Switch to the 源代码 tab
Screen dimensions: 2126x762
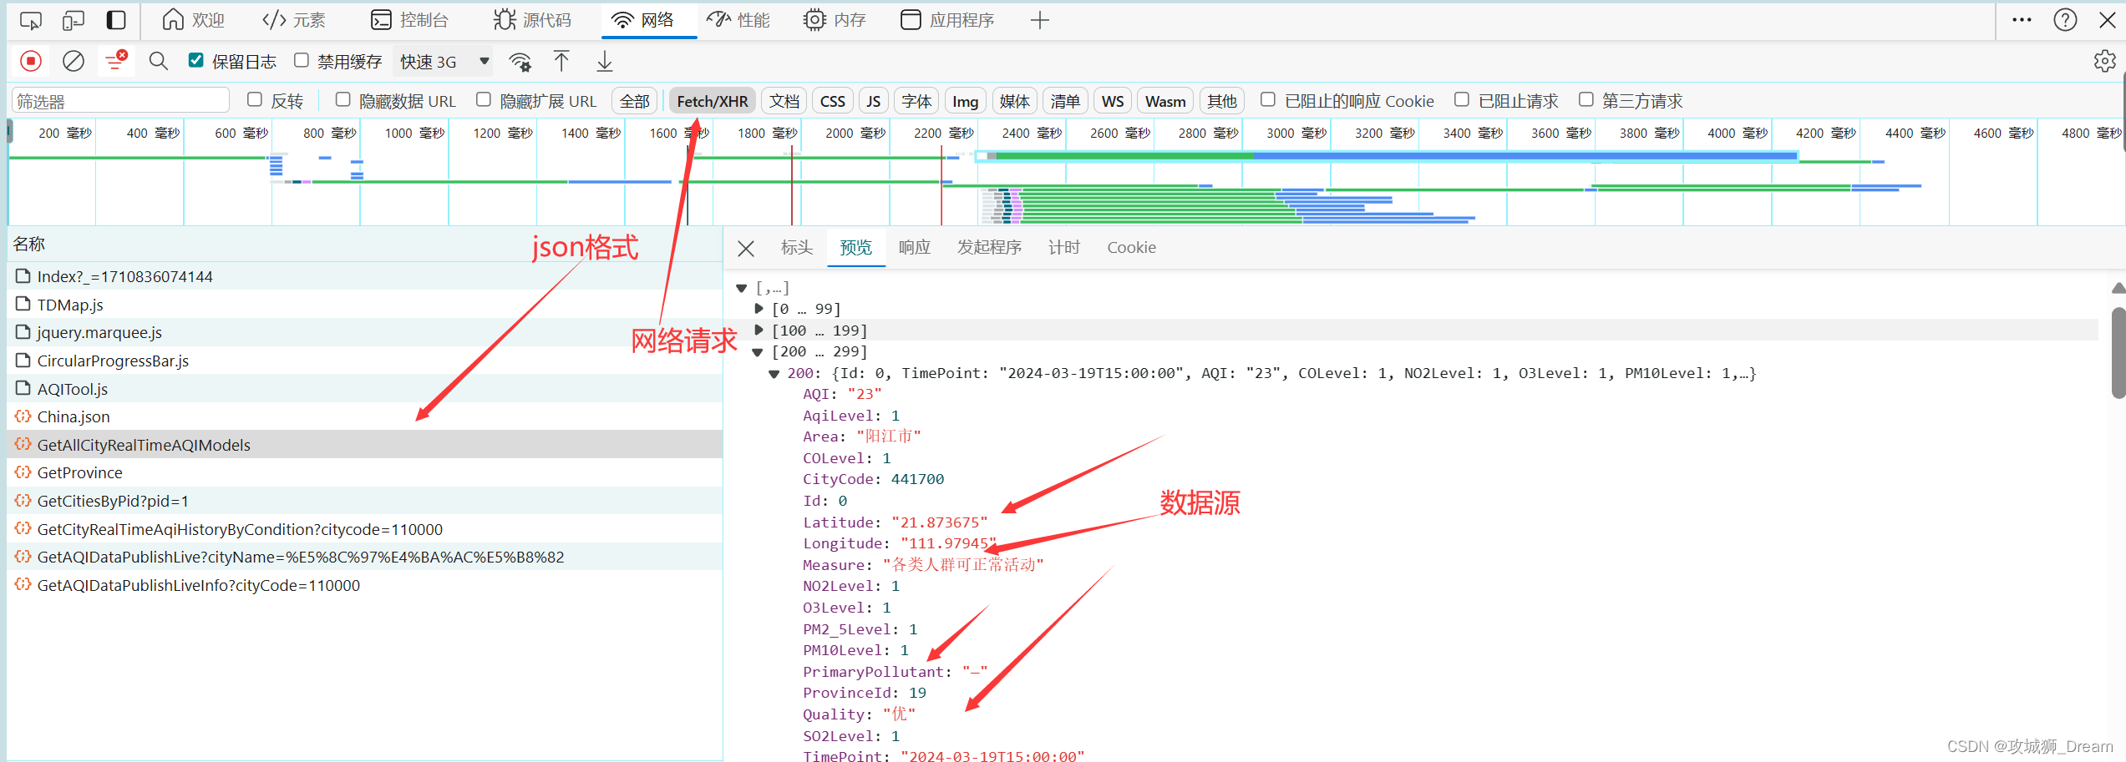click(x=532, y=20)
